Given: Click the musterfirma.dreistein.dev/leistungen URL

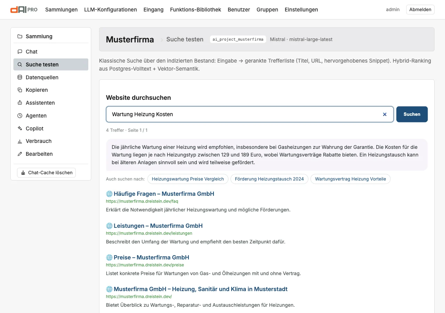Looking at the screenshot, I should (149, 233).
